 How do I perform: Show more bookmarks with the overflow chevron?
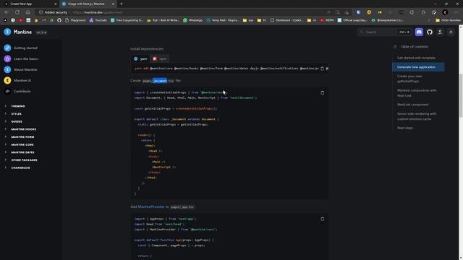429,20
